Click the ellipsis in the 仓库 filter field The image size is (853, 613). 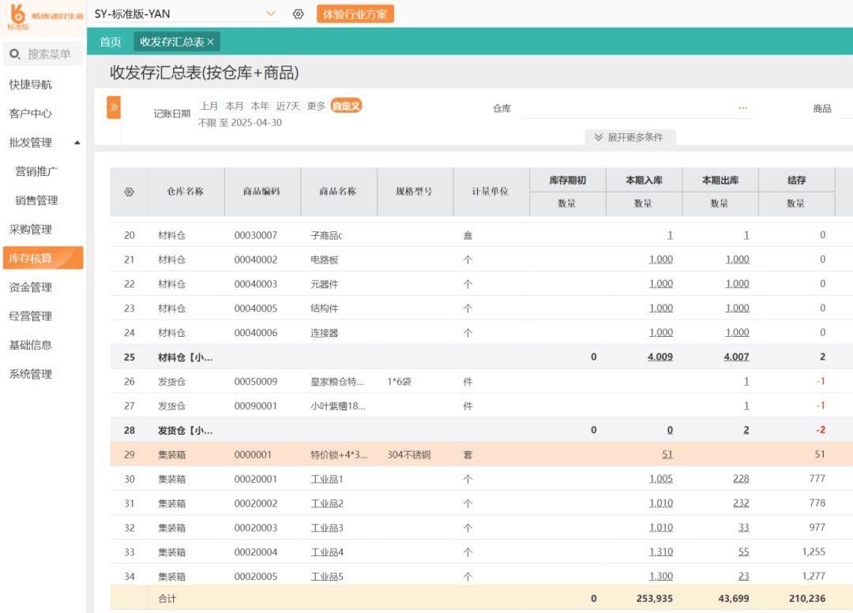[742, 108]
